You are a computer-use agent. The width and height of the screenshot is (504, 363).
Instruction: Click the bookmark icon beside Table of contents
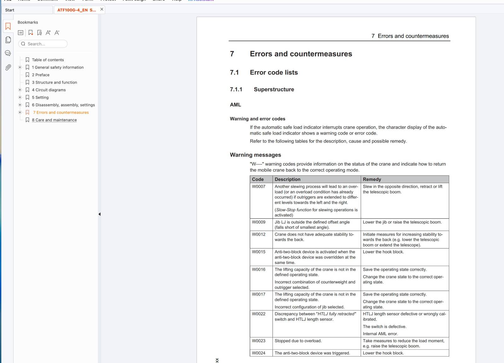27,60
